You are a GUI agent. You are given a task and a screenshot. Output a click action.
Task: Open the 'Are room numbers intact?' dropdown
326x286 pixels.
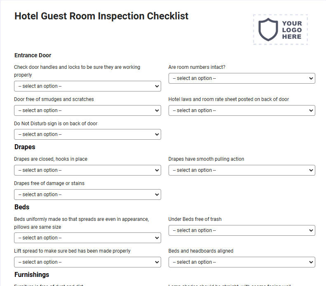click(x=242, y=78)
